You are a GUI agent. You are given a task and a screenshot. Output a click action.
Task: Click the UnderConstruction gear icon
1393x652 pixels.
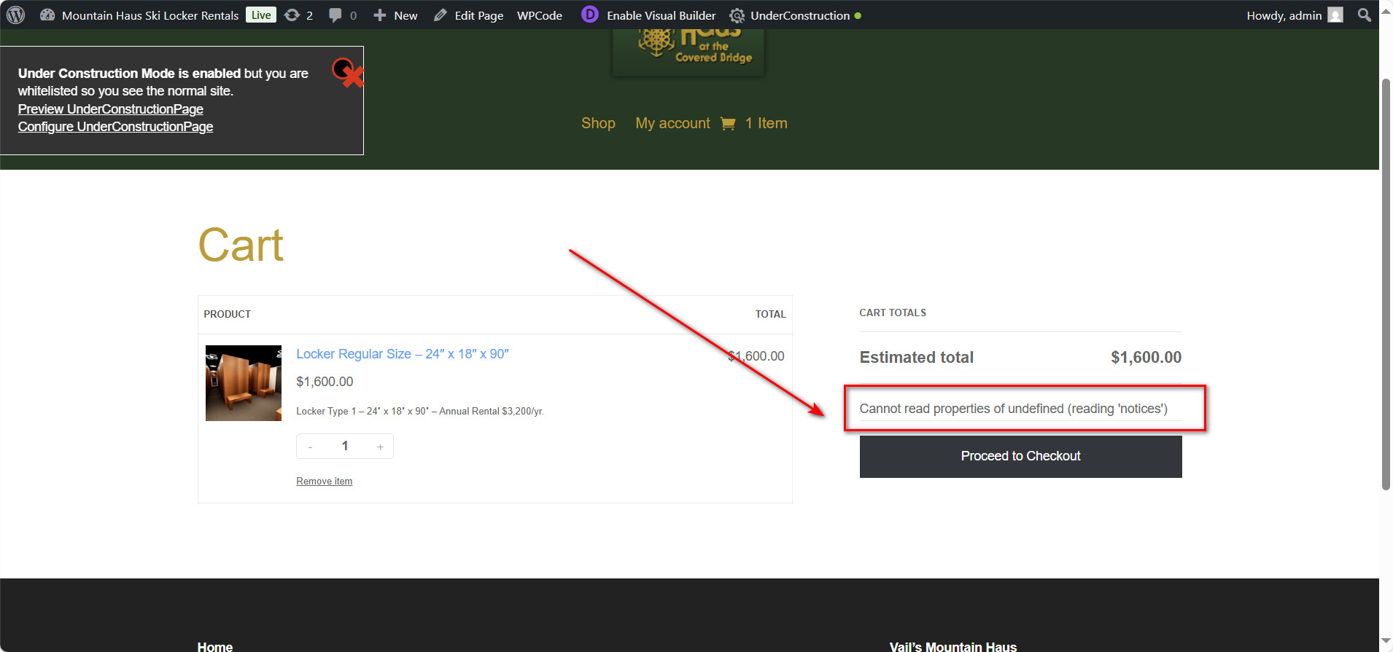[x=737, y=15]
